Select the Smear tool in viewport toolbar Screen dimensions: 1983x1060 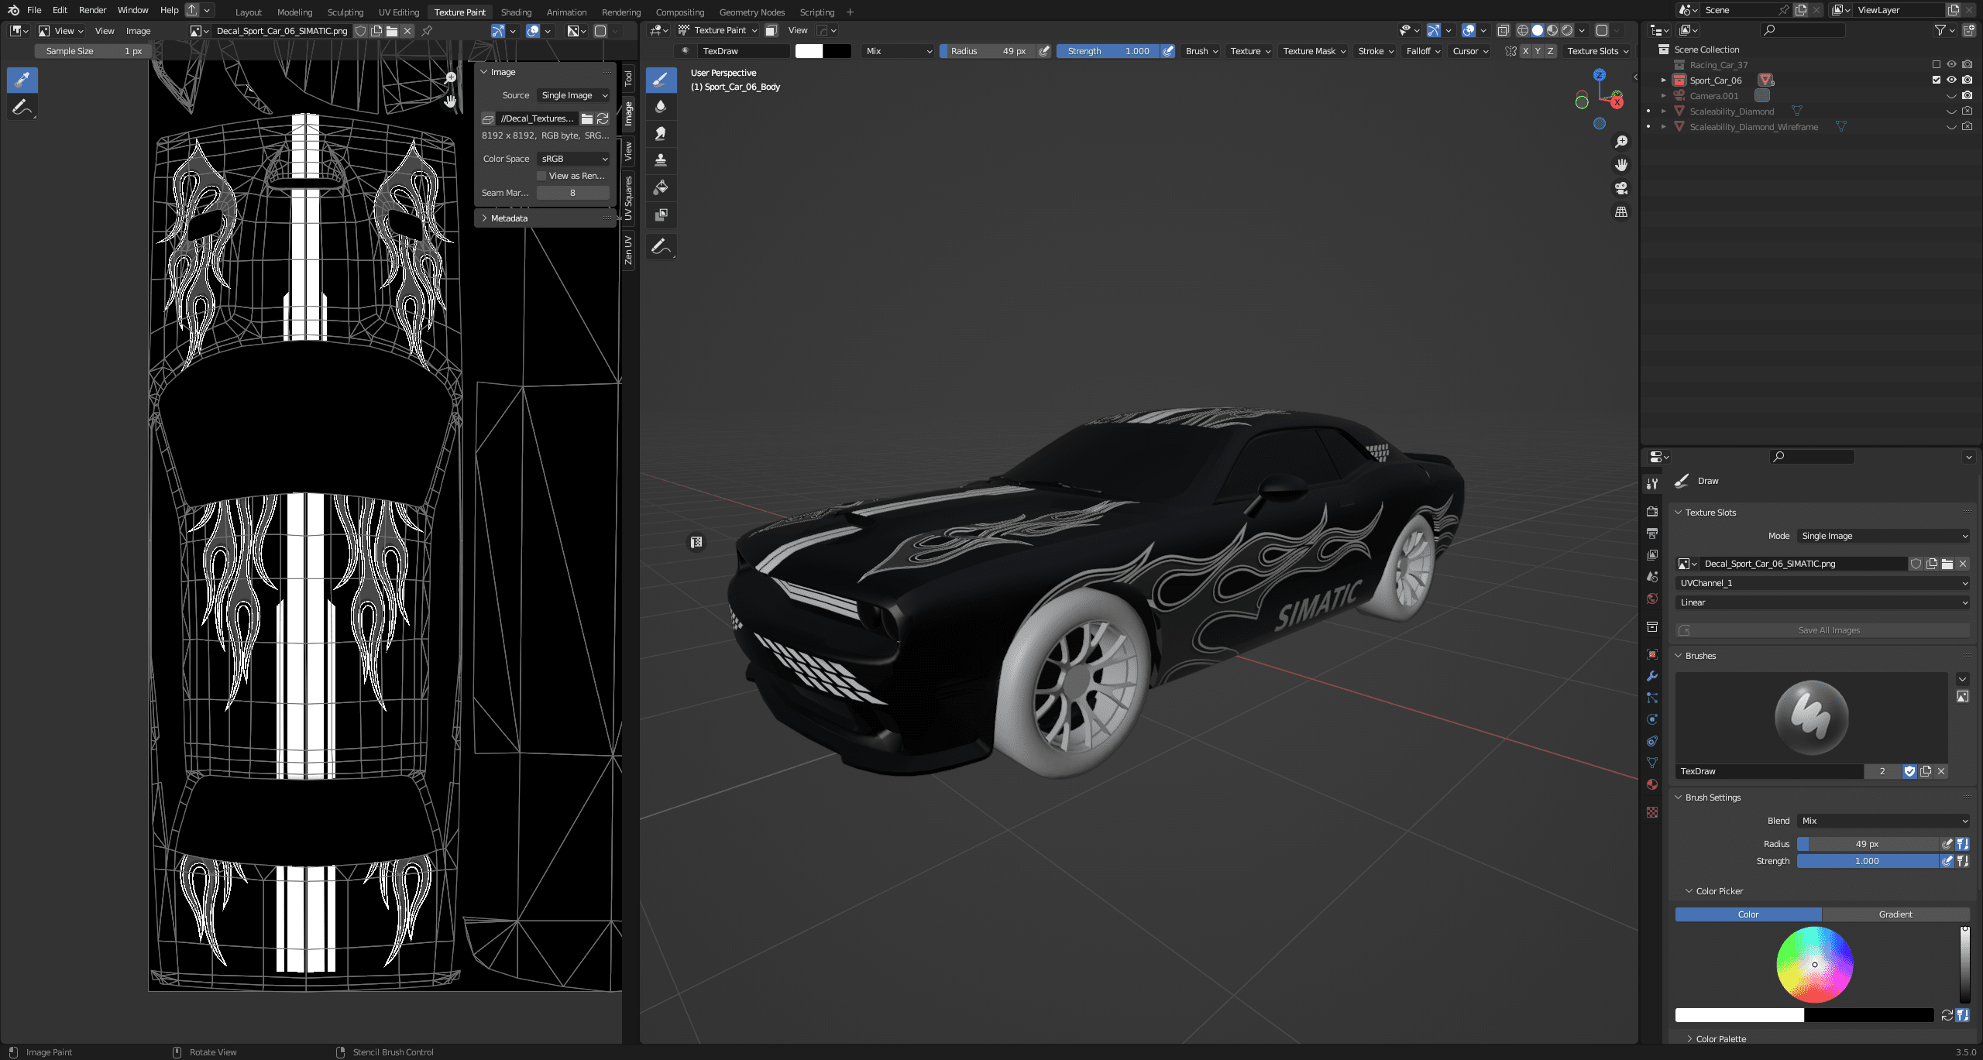(x=661, y=133)
